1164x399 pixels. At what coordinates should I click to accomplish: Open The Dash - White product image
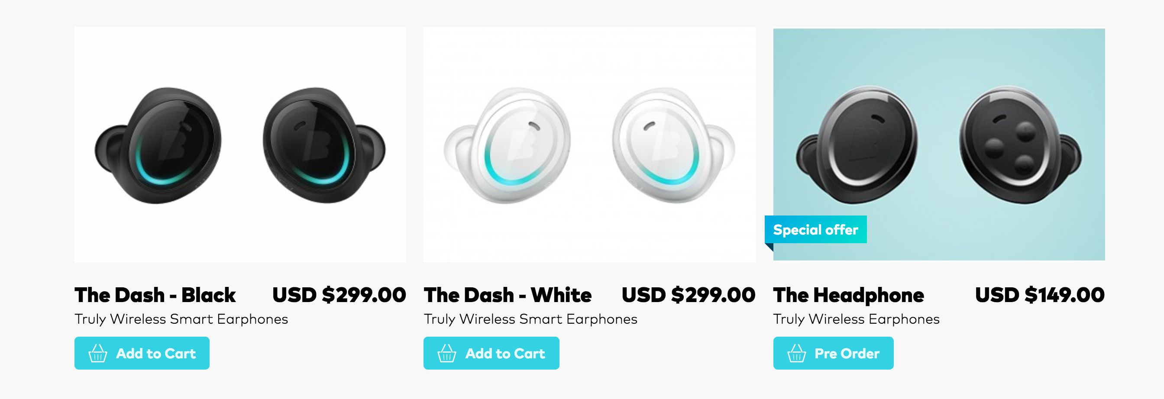[589, 145]
